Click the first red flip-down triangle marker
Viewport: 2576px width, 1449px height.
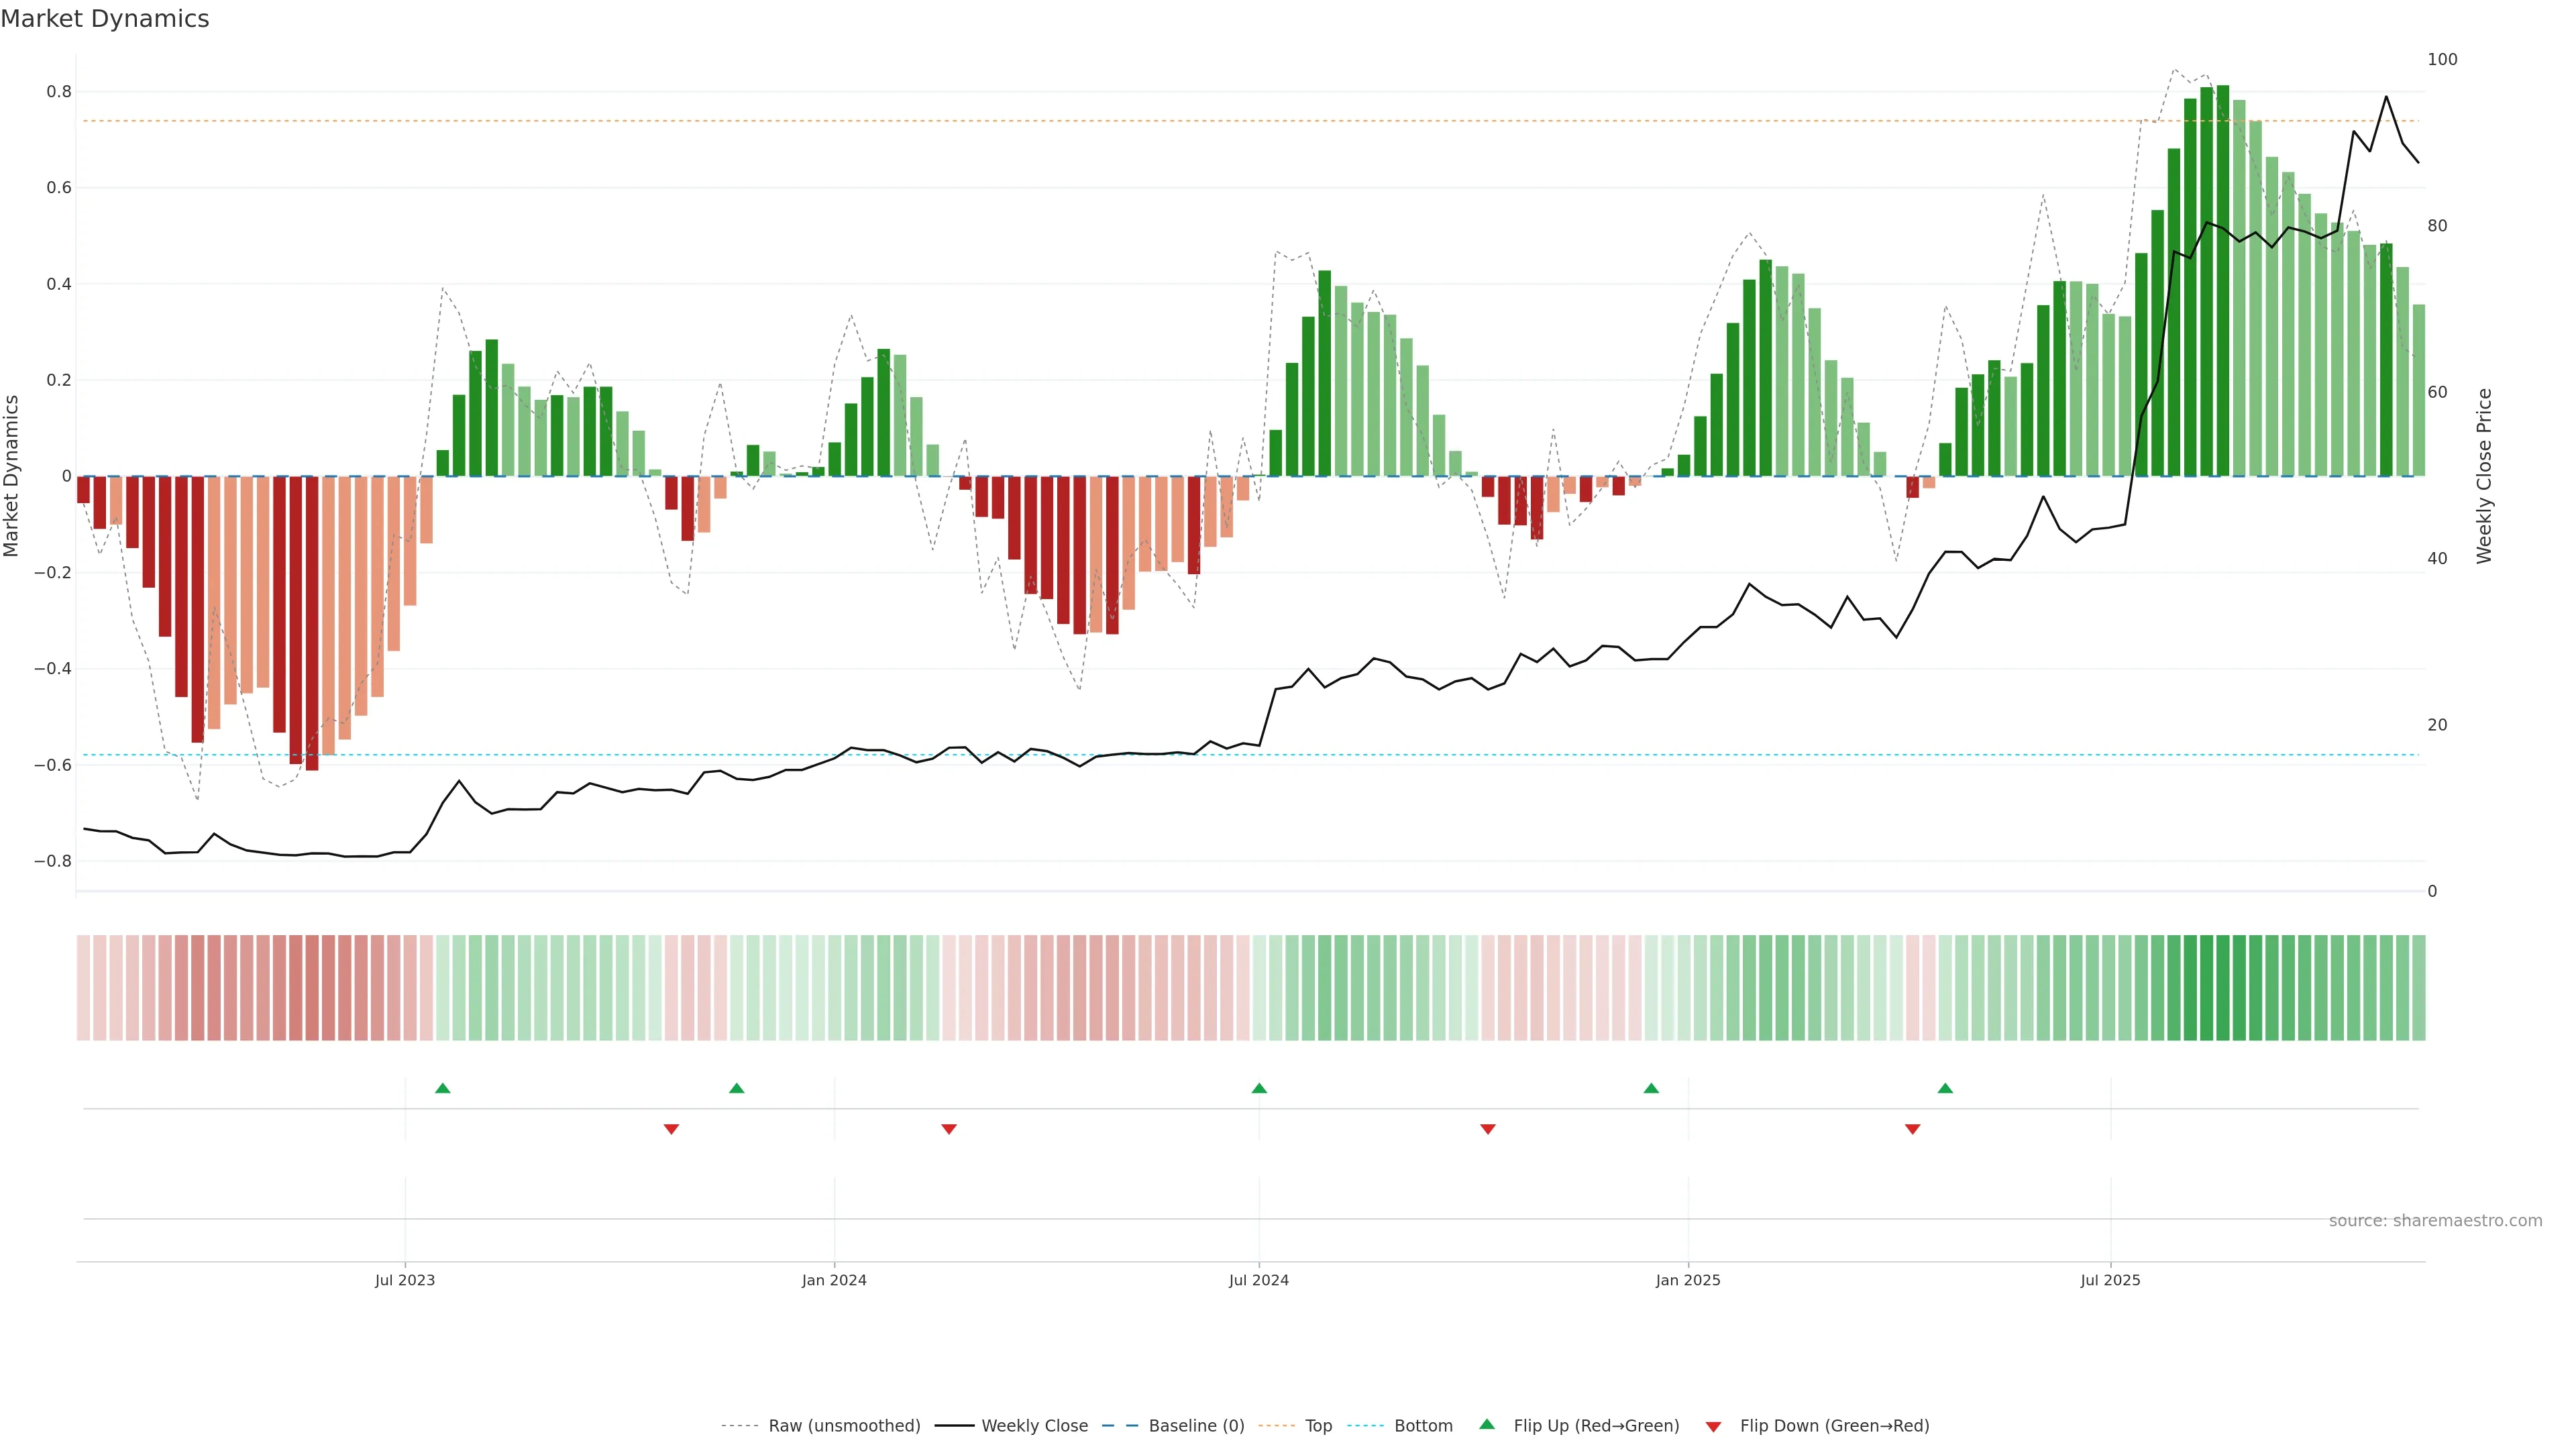click(671, 1129)
